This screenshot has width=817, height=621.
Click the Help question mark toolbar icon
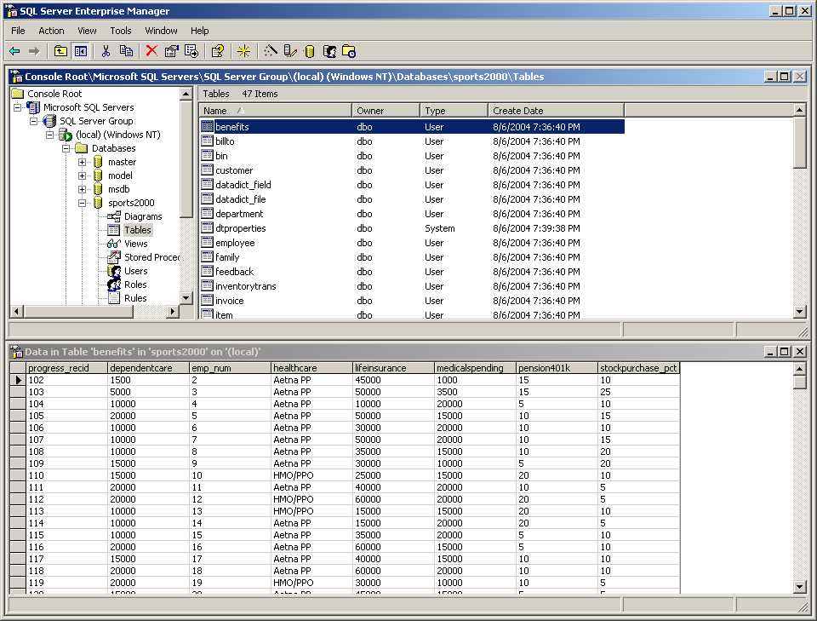click(x=218, y=51)
